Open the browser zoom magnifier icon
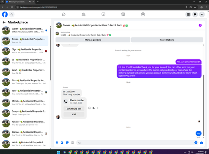This screenshot has height=154, width=209. (x=186, y=7)
